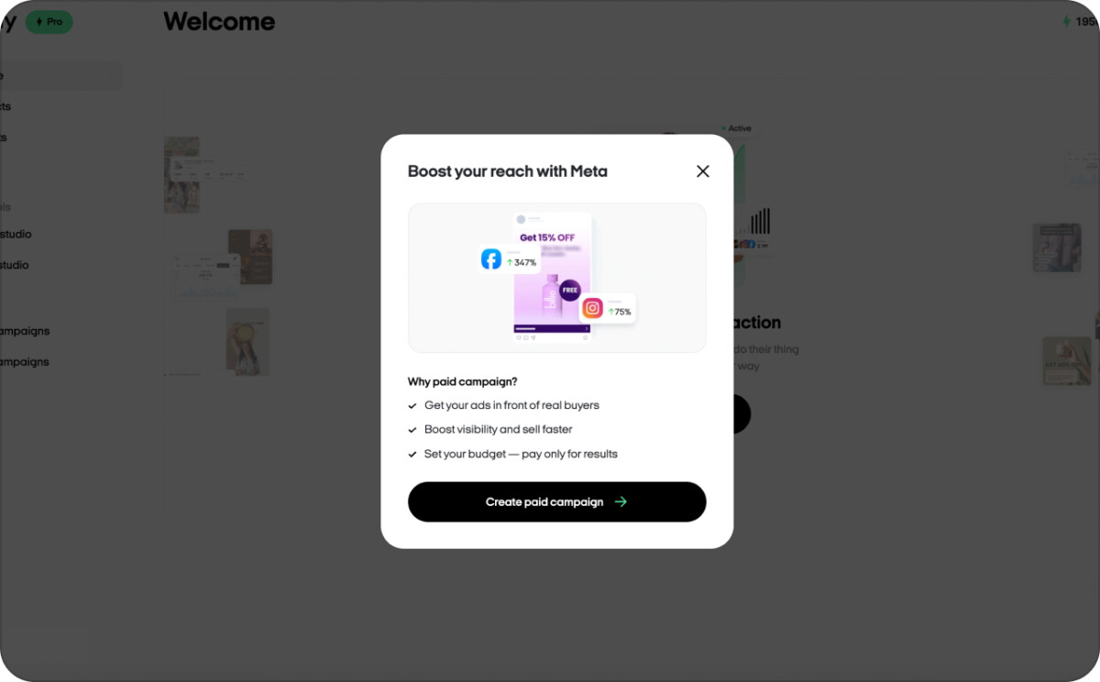This screenshot has height=682, width=1100.
Task: Click the Instagram logo icon in the preview
Action: (593, 309)
